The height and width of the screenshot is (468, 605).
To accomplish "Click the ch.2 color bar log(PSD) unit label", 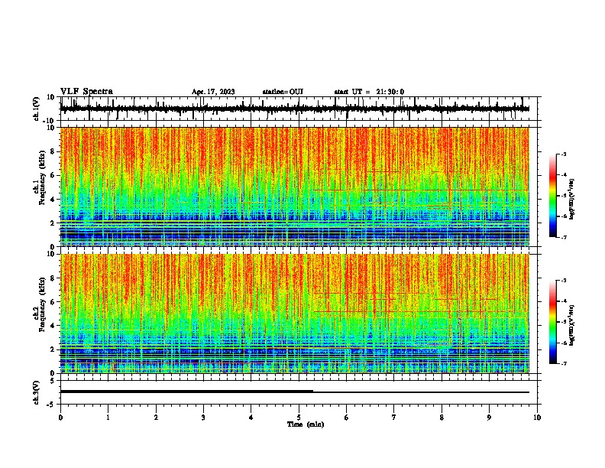I will [x=572, y=325].
